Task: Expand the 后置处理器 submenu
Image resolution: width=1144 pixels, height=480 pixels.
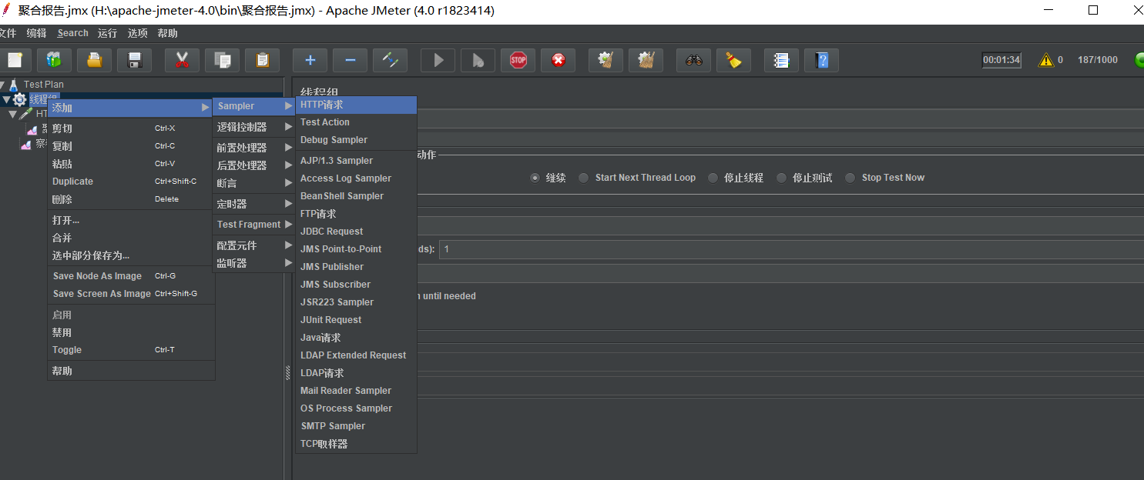Action: tap(253, 165)
